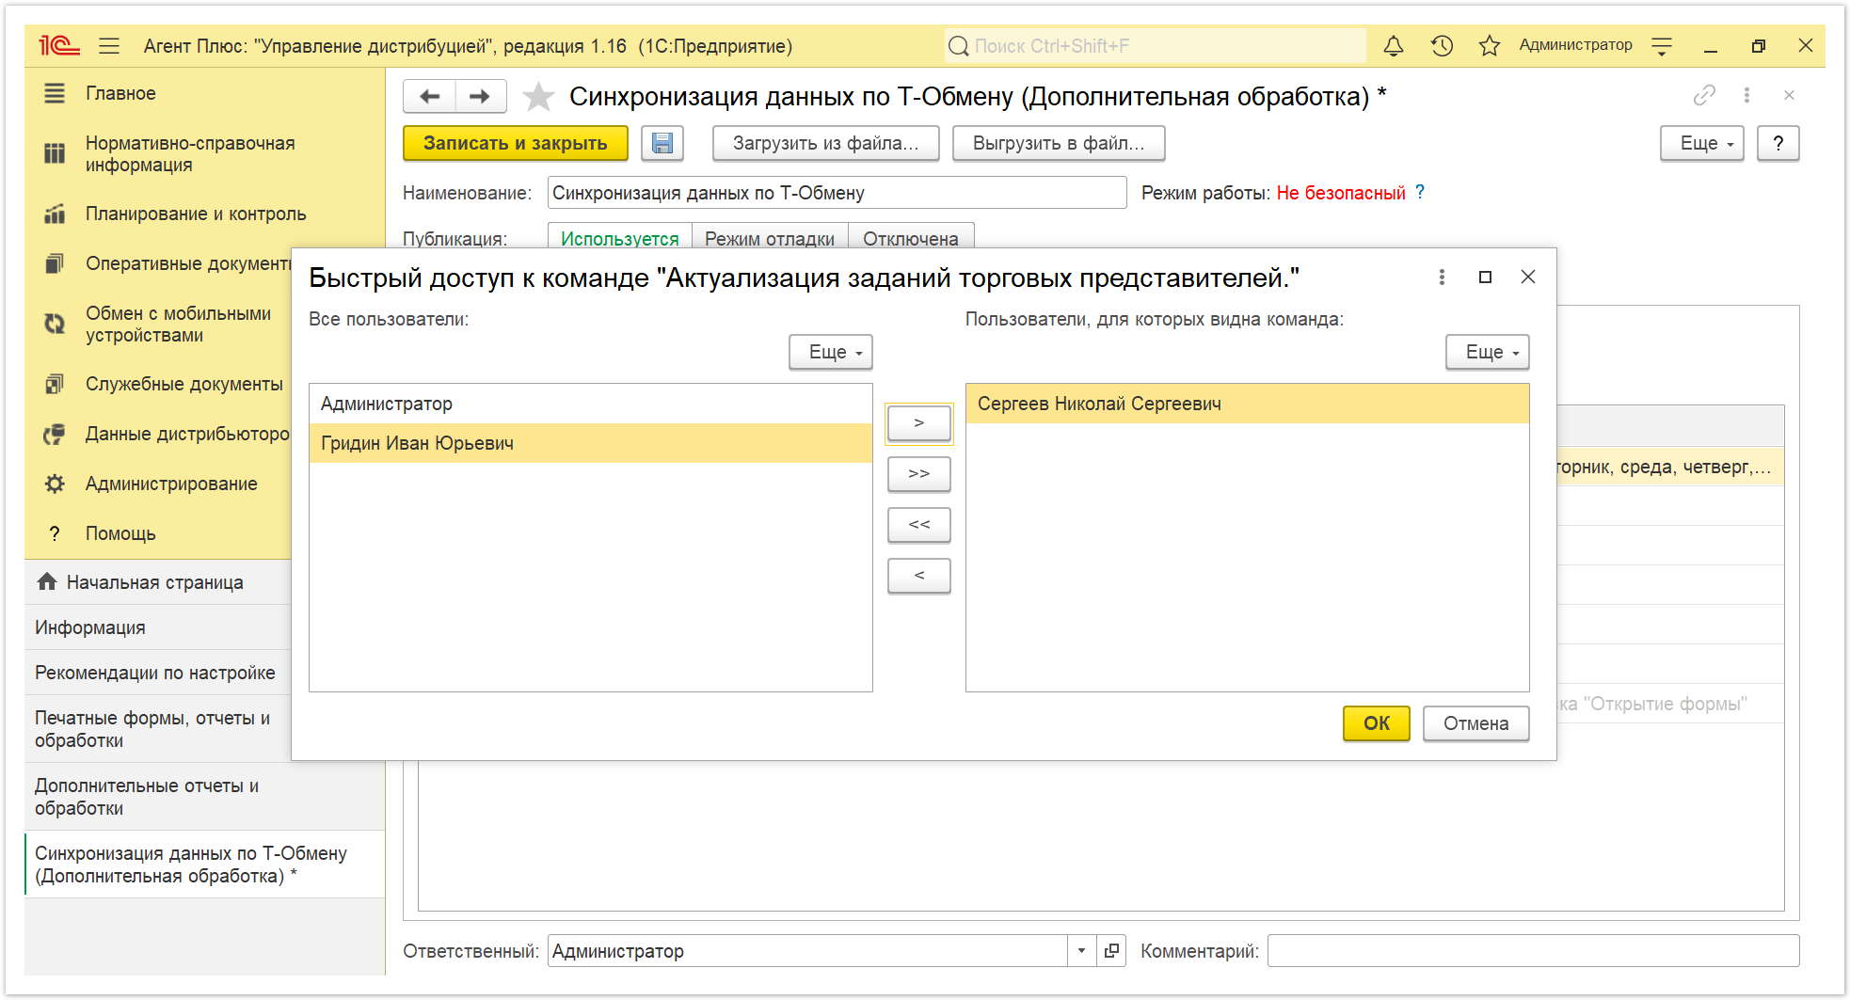Select user Гридин Иван Юрьевич
Screen dimensions: 1850x1000
[x=591, y=443]
